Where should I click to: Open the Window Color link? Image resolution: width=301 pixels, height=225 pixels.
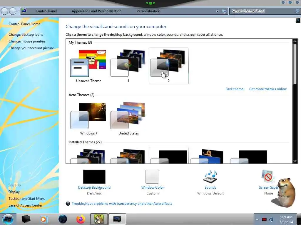pos(153,187)
